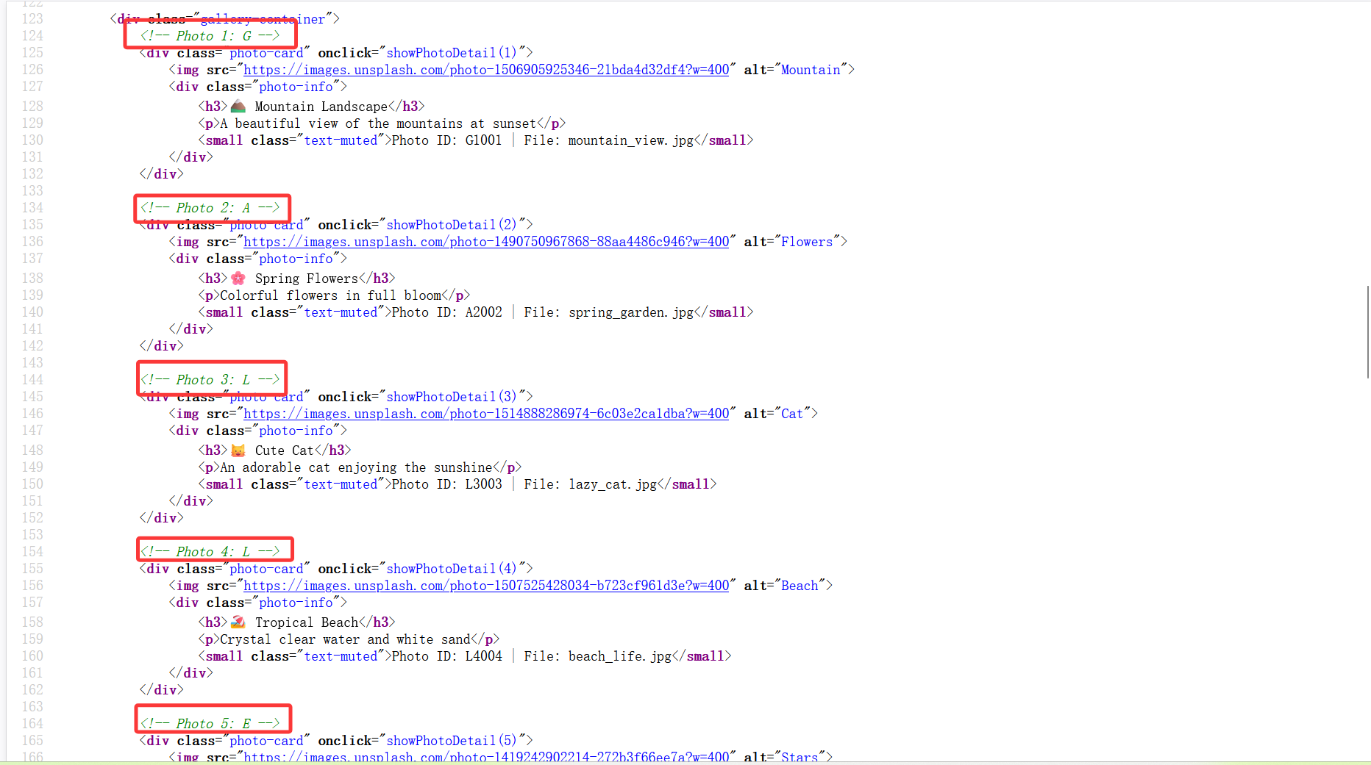The image size is (1371, 765).
Task: Open the Flowers image unsplash URL link
Action: coord(485,242)
